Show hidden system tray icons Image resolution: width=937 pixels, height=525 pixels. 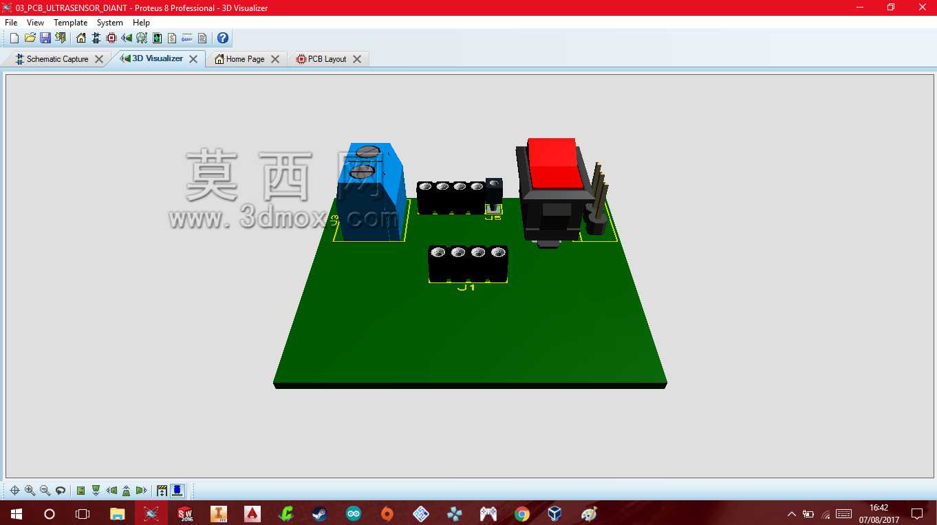coord(791,513)
